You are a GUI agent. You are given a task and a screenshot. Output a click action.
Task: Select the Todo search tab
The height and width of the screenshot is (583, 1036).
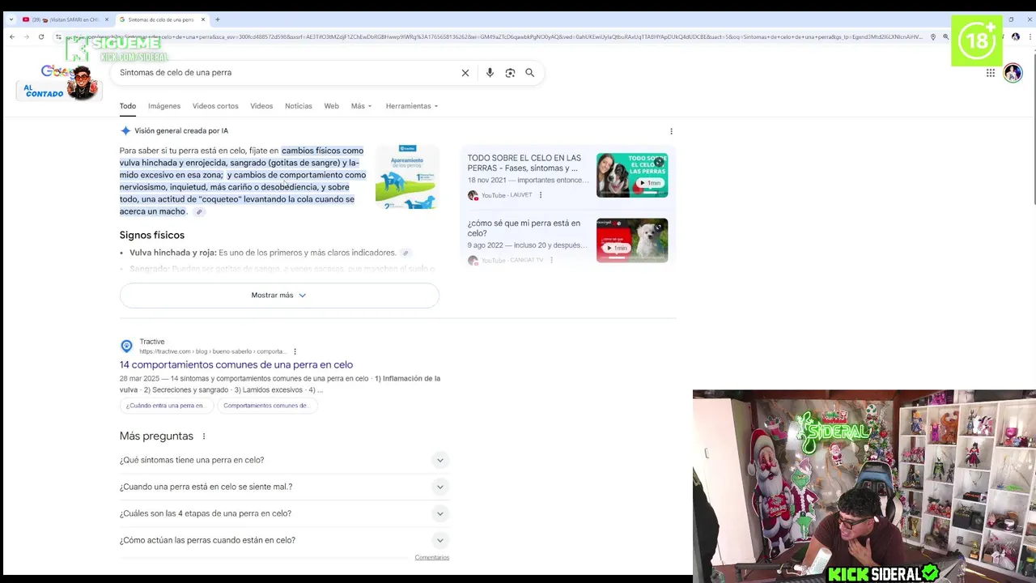point(128,106)
